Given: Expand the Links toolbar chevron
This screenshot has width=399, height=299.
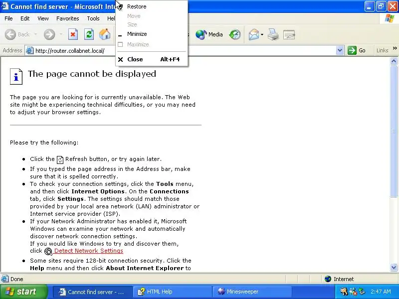Looking at the screenshot, I should coord(395,48).
